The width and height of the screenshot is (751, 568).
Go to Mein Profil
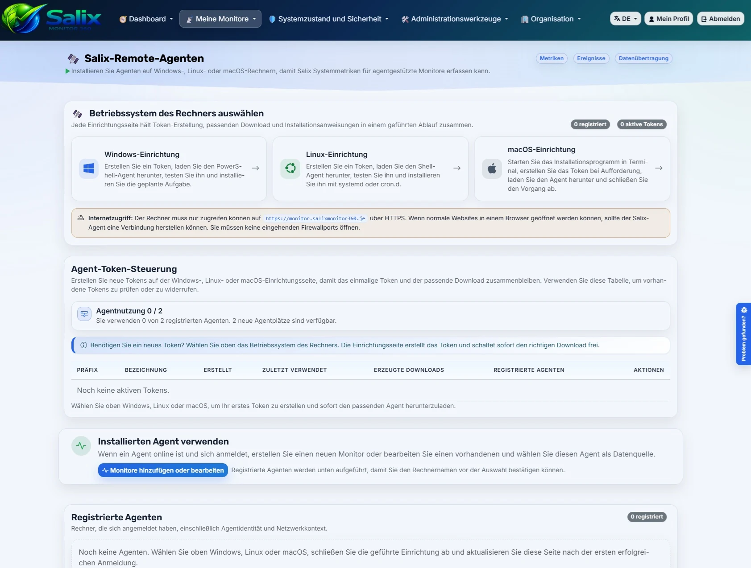pos(668,19)
